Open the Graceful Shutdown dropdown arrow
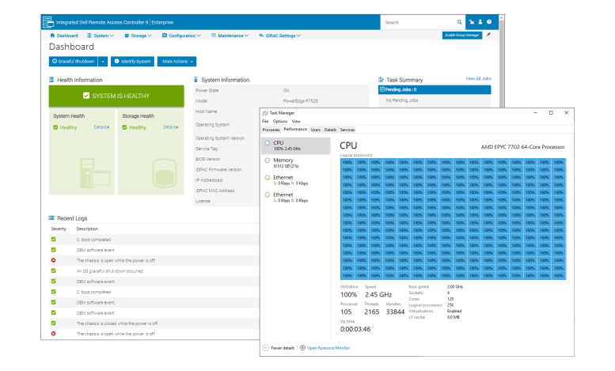 pos(103,62)
